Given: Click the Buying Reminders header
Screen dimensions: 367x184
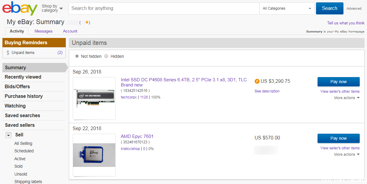Looking at the screenshot, I should coord(34,43).
